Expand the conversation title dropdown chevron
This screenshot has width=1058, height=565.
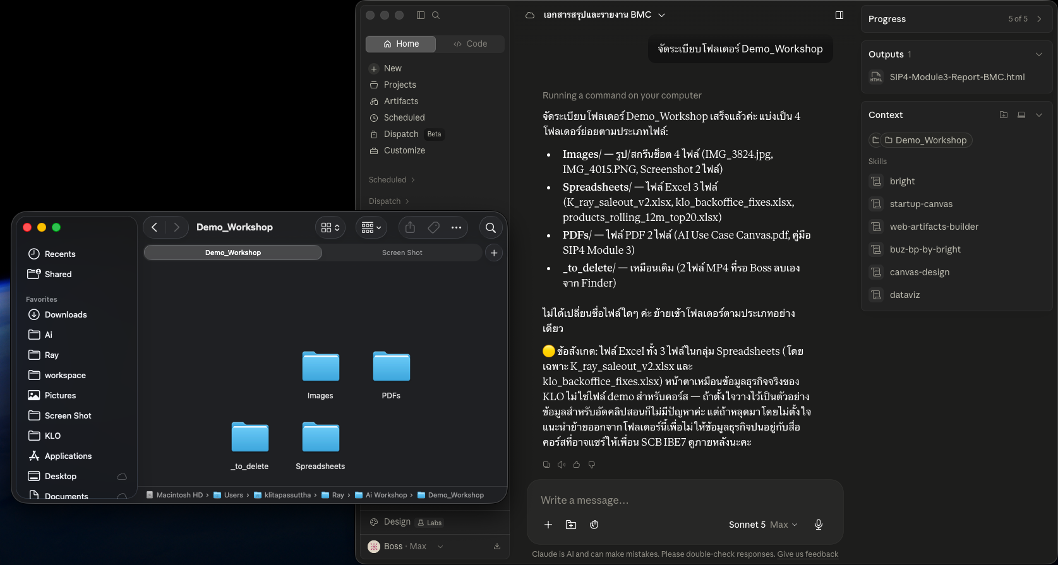[x=661, y=15]
